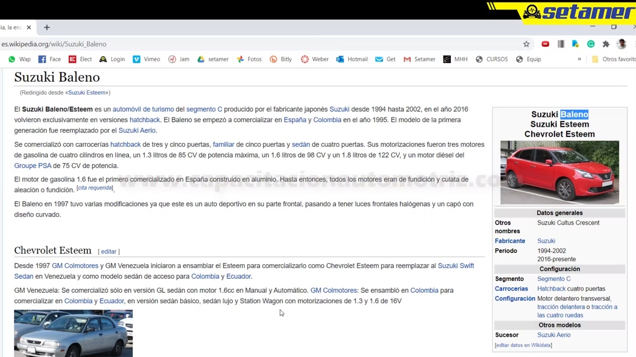
Task: Open Suzuki link in infobox Fabricante row
Action: coord(546,241)
